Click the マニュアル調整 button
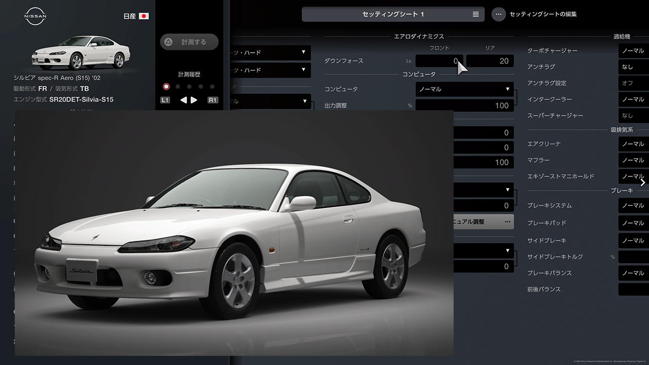Viewport: 649px width, 365px height. click(x=484, y=222)
